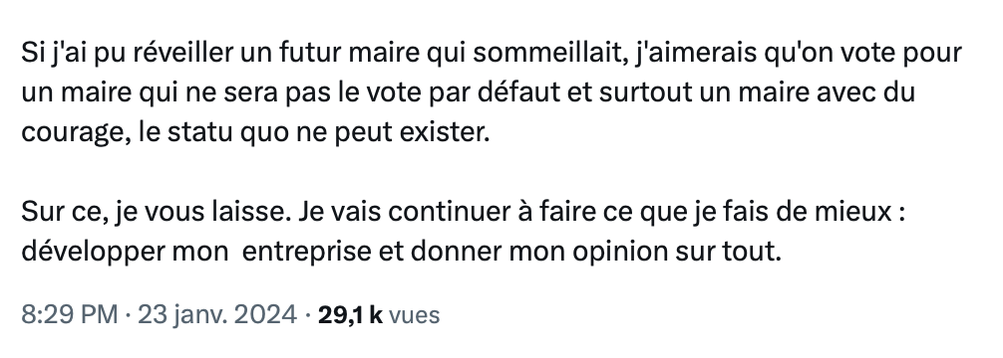This screenshot has height=358, width=1003.
Task: Click the word "courage" in the third line
Action: click(x=76, y=133)
